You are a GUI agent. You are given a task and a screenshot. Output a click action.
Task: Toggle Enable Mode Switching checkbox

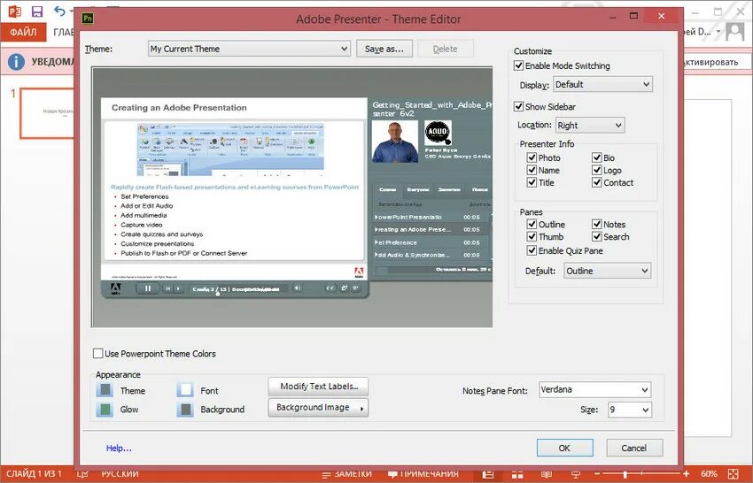[518, 65]
